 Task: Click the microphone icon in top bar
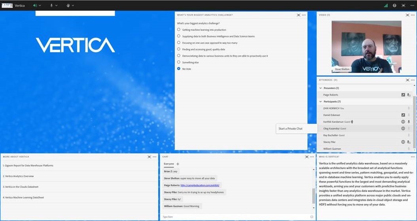tap(51, 5)
